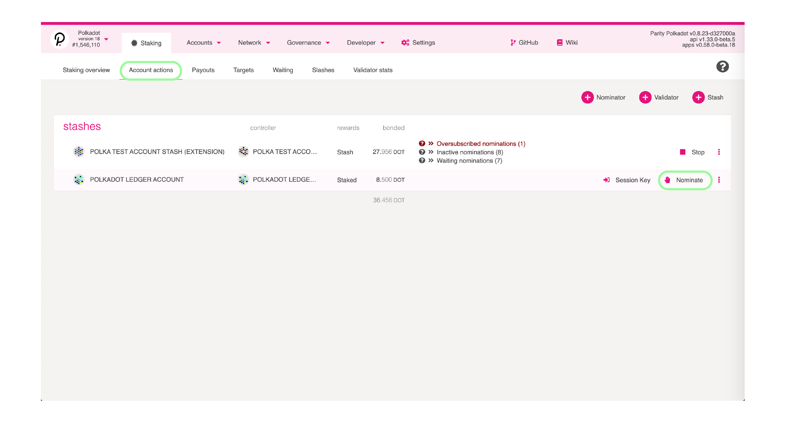The width and height of the screenshot is (786, 423).
Task: Open the Governance menu
Action: point(304,43)
